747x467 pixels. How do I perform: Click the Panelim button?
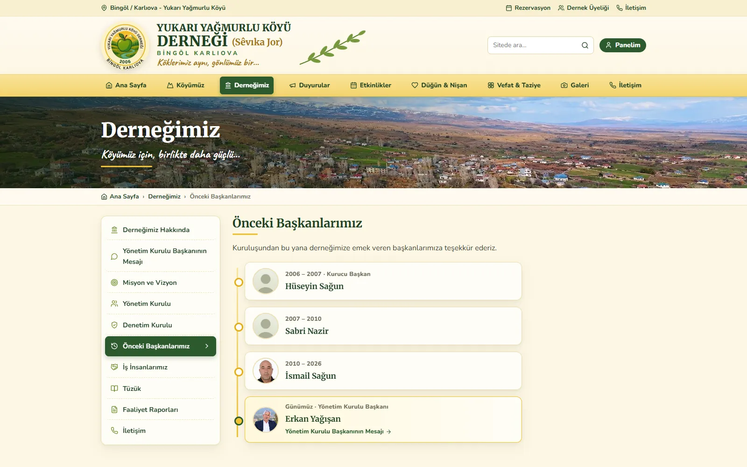(x=623, y=45)
